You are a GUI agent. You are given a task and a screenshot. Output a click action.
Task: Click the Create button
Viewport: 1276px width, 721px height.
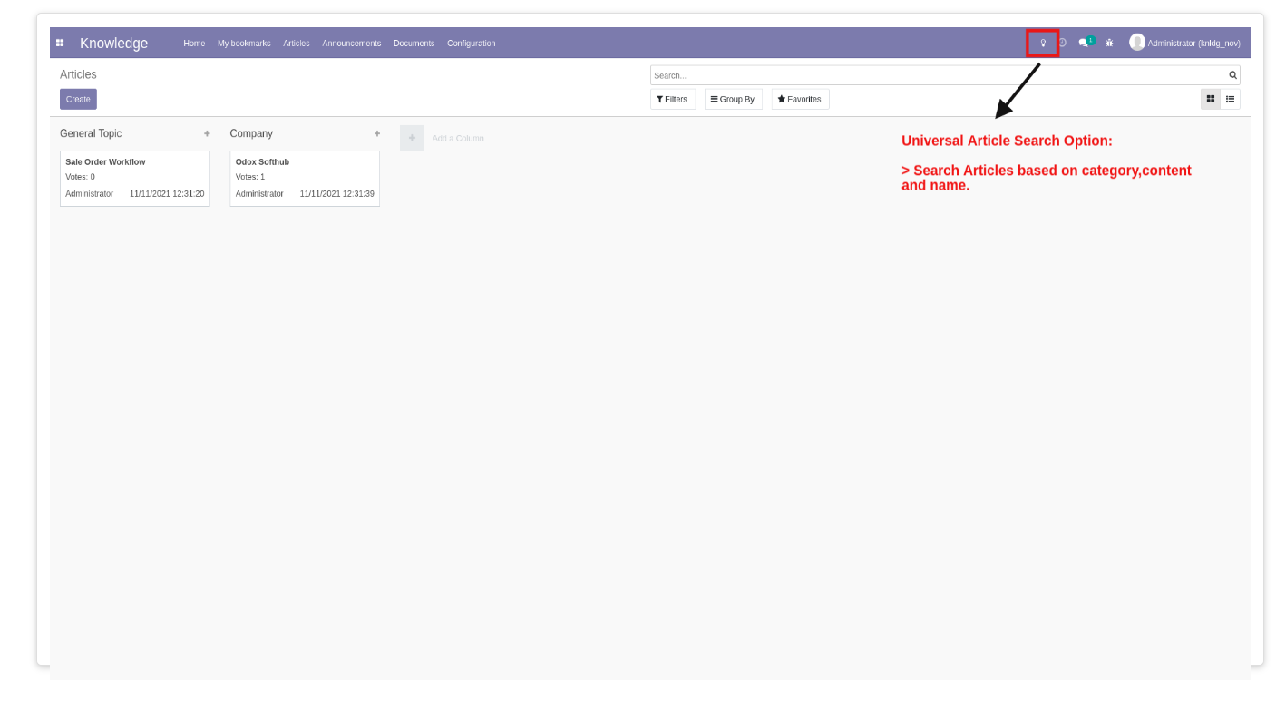coord(78,99)
